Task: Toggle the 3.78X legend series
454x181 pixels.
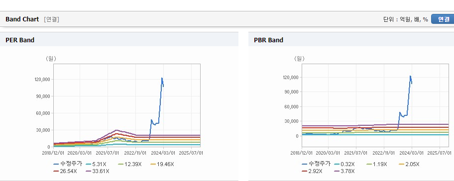Action: [344, 171]
